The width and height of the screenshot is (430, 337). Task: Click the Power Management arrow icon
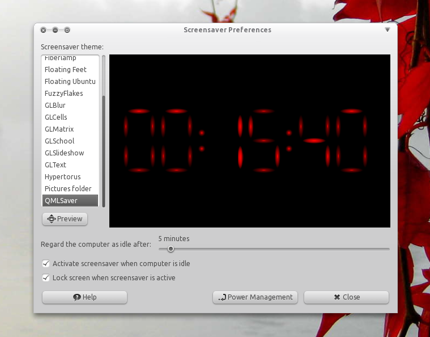[x=222, y=297]
